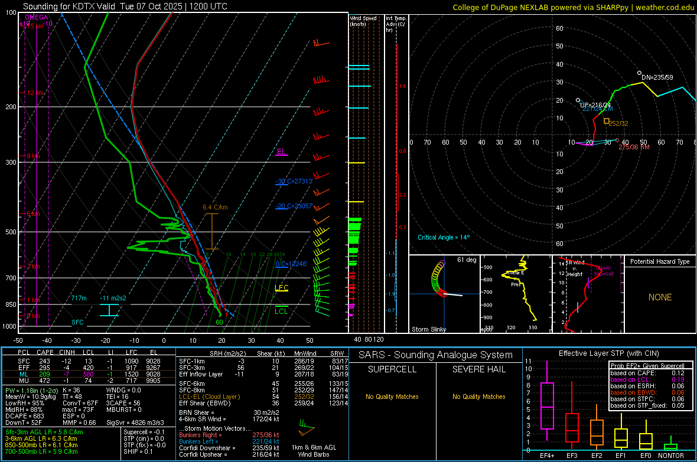Click the Bunkers Right storm motion line
The width and height of the screenshot is (697, 462).
coord(229,435)
